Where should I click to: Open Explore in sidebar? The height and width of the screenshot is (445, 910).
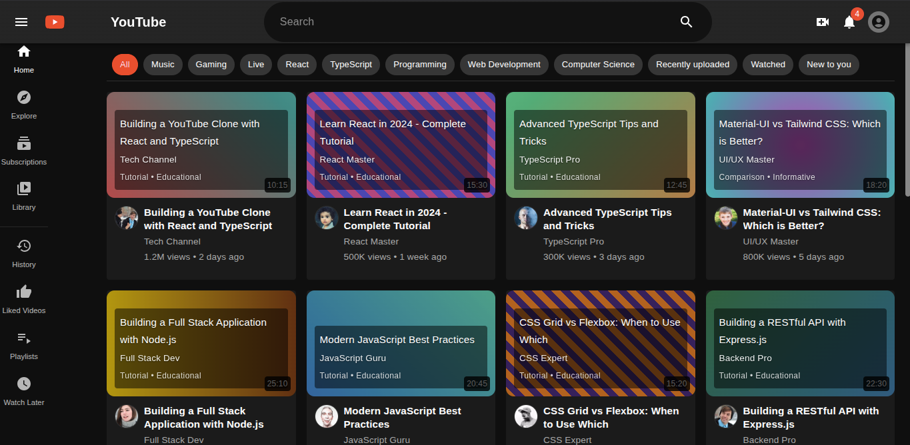click(x=24, y=105)
